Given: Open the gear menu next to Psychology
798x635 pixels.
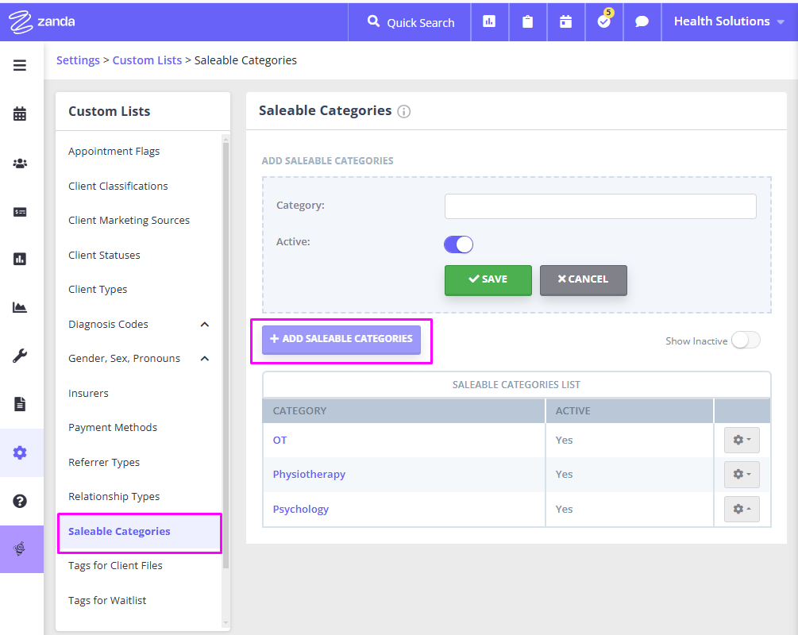Looking at the screenshot, I should (741, 509).
